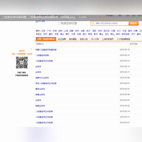Viewport: 142px width, 142px height.
Task: Choose city 东莞
Action: 57,34
